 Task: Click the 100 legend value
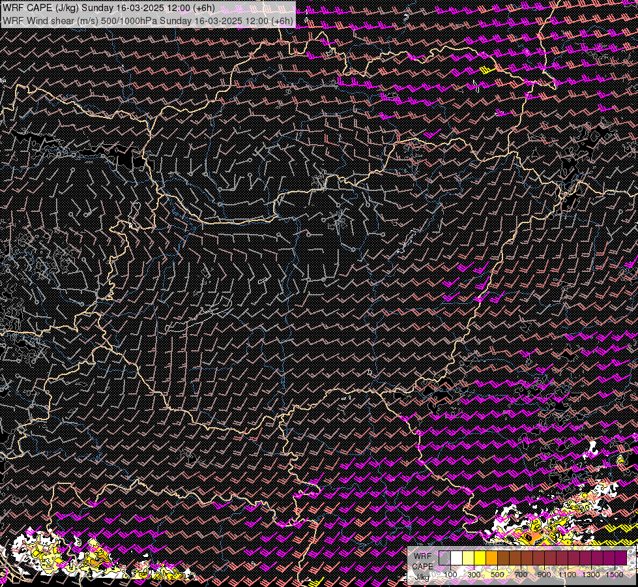click(450, 575)
